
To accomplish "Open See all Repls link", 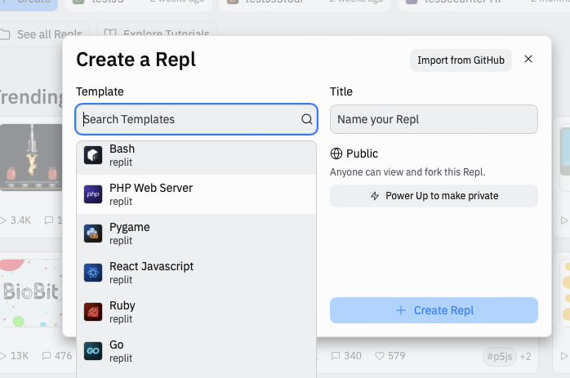I will click(x=41, y=34).
